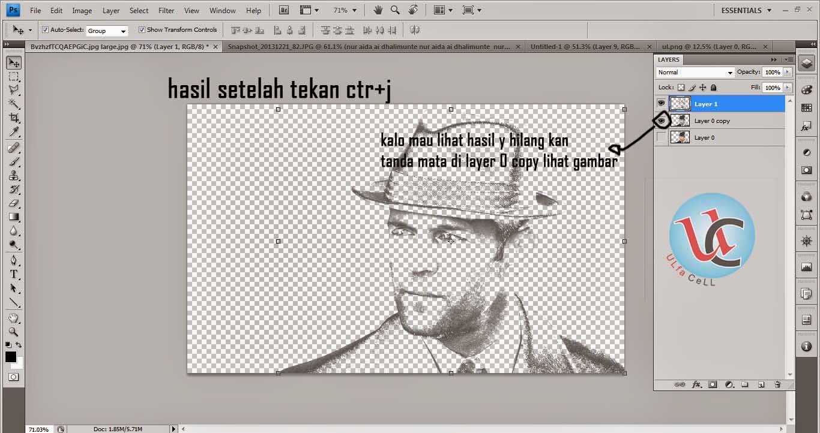Viewport: 820px width, 433px height.
Task: Select the Line tool
Action: [x=14, y=302]
